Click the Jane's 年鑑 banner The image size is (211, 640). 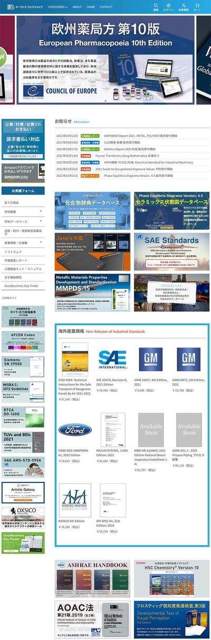tap(92, 252)
